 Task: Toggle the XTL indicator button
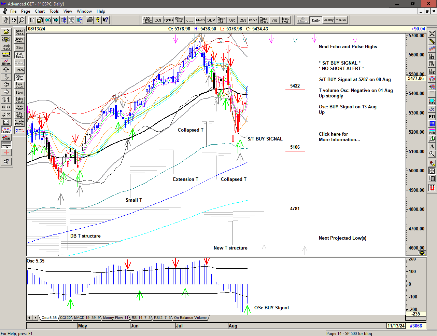[x=19, y=131]
